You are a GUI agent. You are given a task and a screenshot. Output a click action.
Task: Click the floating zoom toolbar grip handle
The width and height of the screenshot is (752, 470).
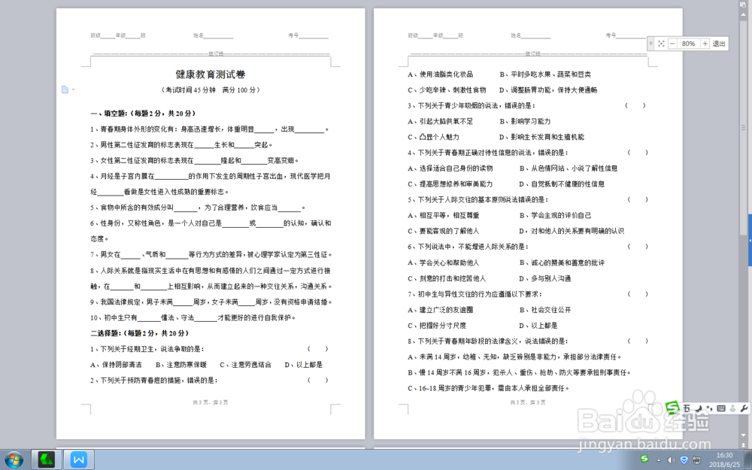coord(650,44)
